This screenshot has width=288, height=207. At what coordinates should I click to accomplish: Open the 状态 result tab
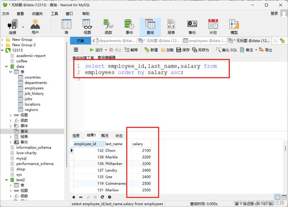(x=119, y=136)
